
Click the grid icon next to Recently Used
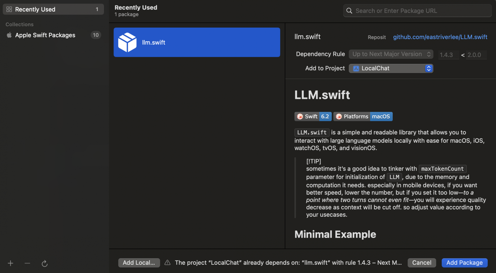(9, 9)
